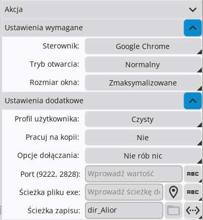Open the folder browse icon for Ścieżka zapisu
Screen dimensions: 203x220
pyautogui.click(x=173, y=211)
